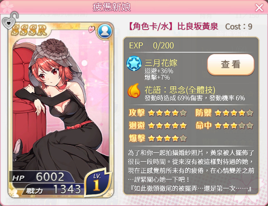The height and width of the screenshot is (206, 268).
Task: Click the EXP 0/200 progress text
Action: pyautogui.click(x=151, y=46)
